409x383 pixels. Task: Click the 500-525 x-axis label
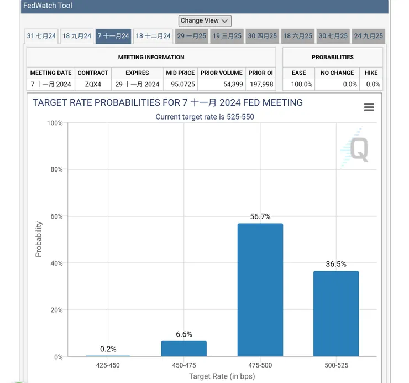coord(336,365)
